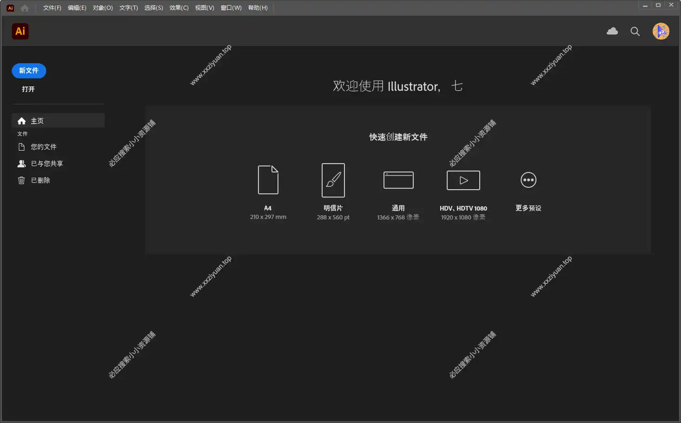Open cloud sync status icon
This screenshot has height=423, width=681.
[x=612, y=31]
